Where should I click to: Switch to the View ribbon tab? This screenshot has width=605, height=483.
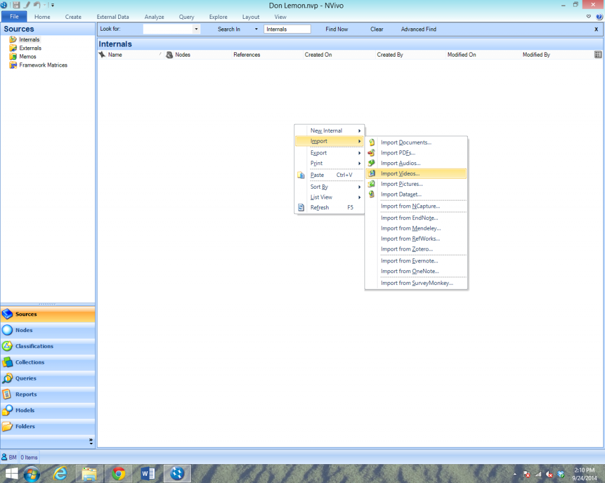pos(281,17)
